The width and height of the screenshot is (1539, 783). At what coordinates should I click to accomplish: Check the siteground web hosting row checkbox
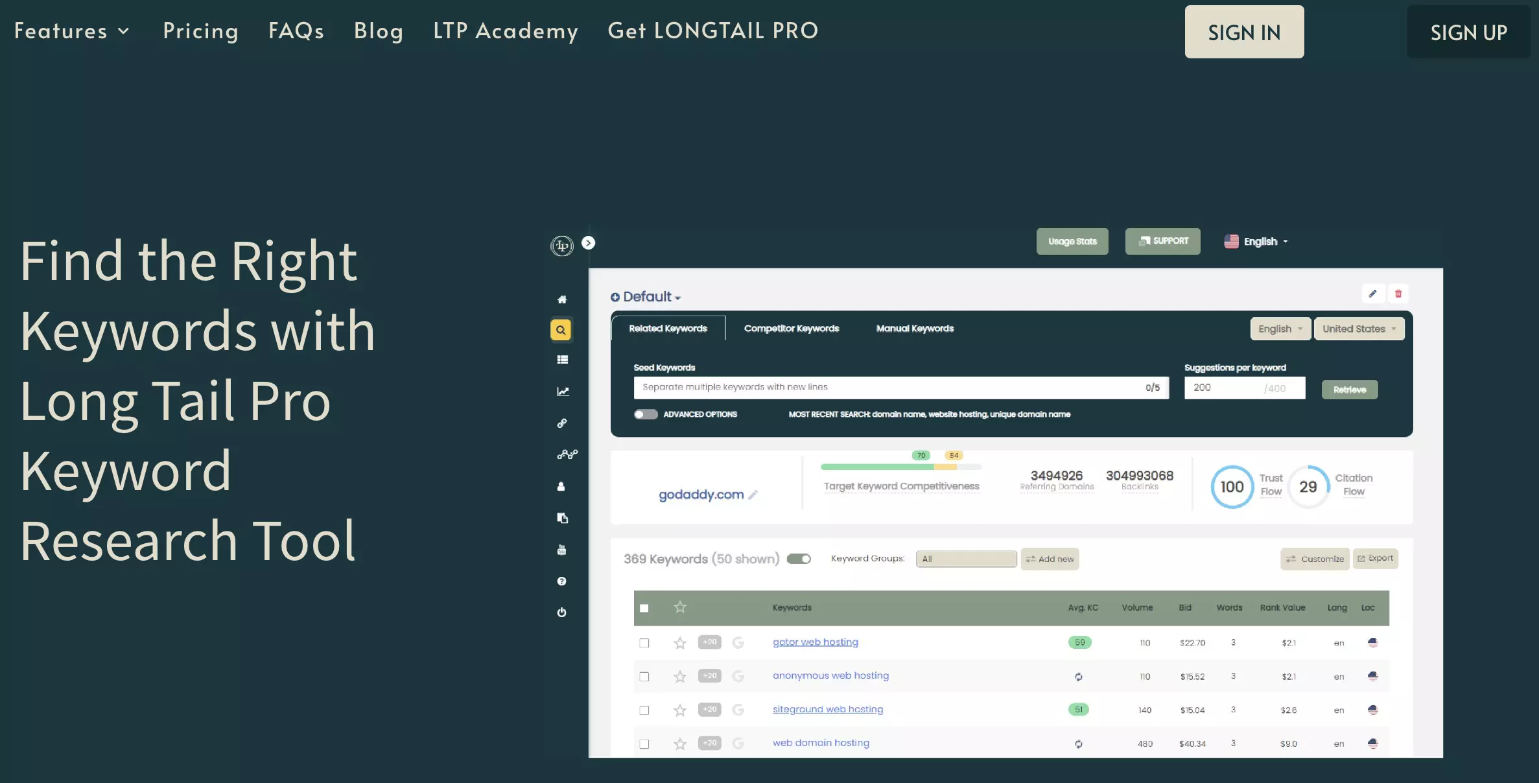[x=644, y=710]
